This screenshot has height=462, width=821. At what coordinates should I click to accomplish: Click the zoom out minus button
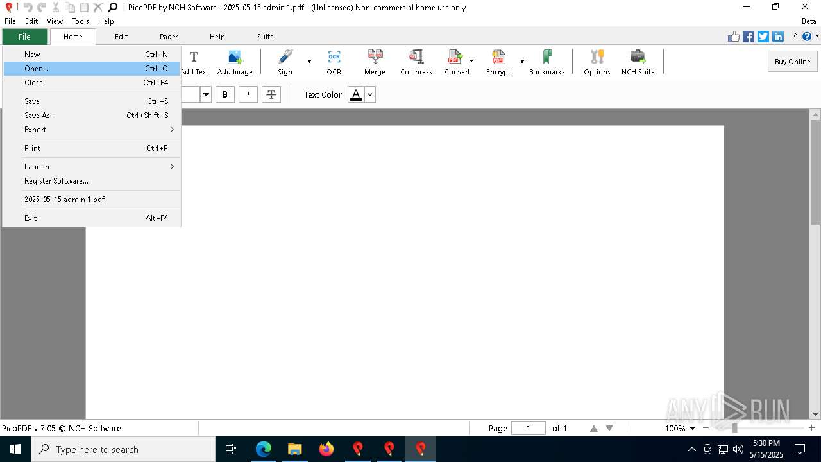pos(706,428)
